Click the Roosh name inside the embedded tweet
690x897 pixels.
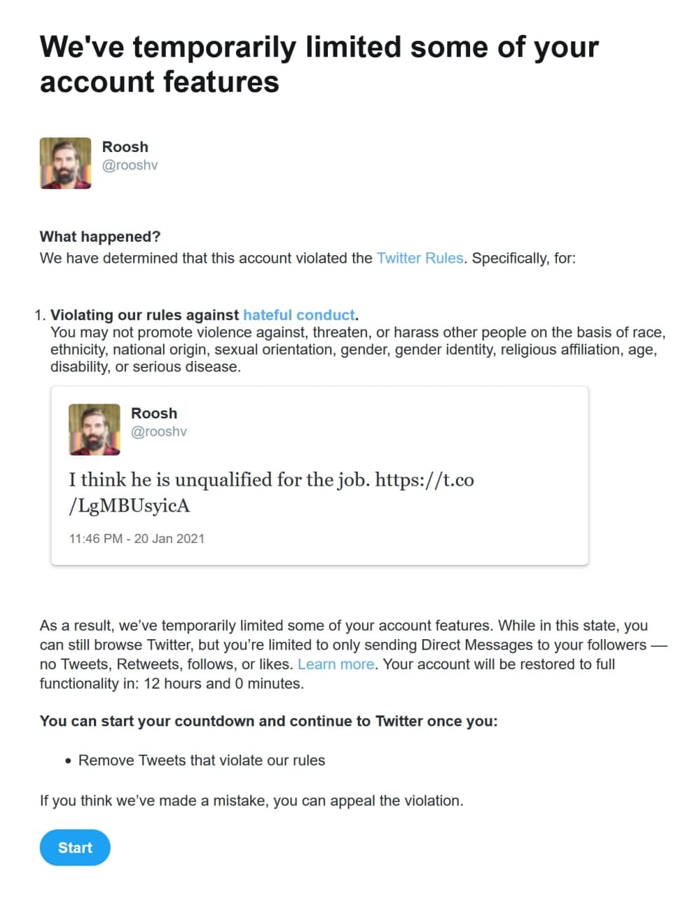(x=153, y=413)
